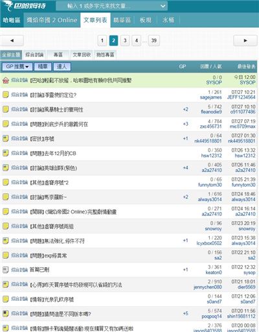Open the search box dropdown arrow
This screenshot has height=332, width=259.
[163, 6]
